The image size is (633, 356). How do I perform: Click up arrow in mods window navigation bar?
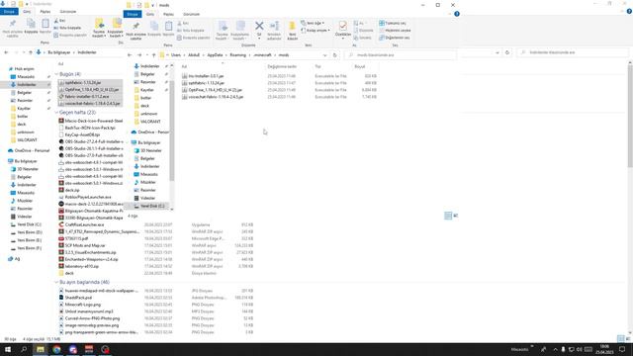(x=154, y=55)
